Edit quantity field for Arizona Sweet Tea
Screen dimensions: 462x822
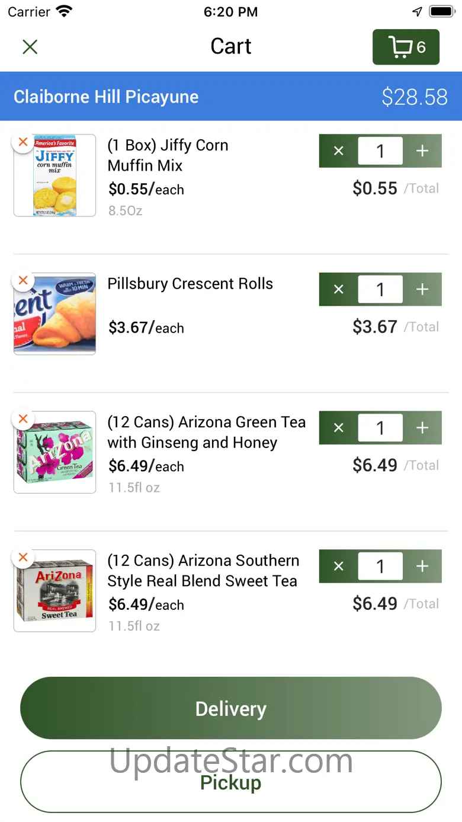(x=380, y=566)
